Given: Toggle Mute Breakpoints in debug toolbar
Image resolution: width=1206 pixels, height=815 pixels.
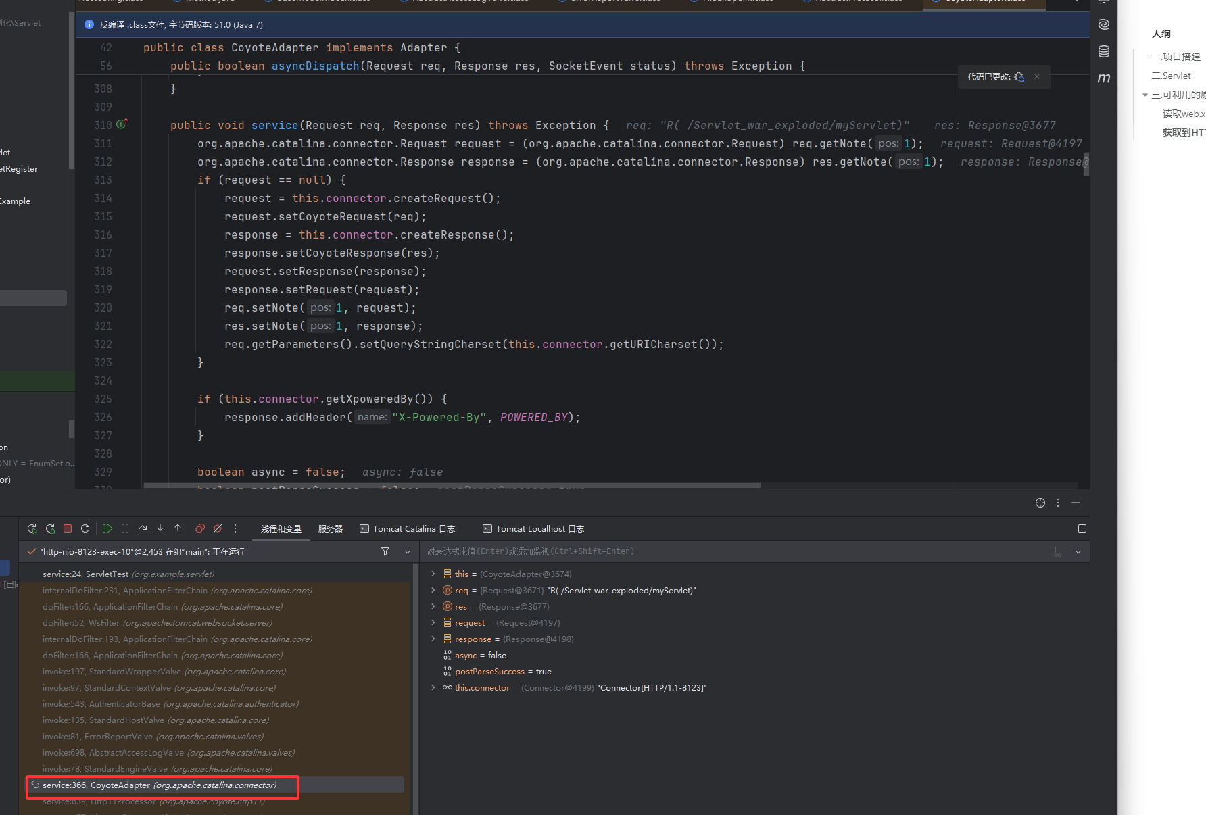Looking at the screenshot, I should pyautogui.click(x=218, y=528).
